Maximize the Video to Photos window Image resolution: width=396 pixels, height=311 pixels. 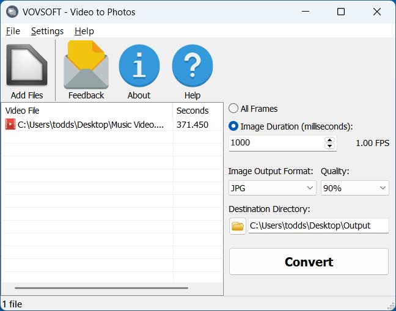point(341,12)
